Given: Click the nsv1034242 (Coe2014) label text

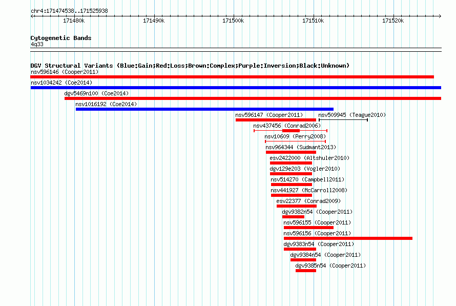Looking at the screenshot, I should 61,83.
